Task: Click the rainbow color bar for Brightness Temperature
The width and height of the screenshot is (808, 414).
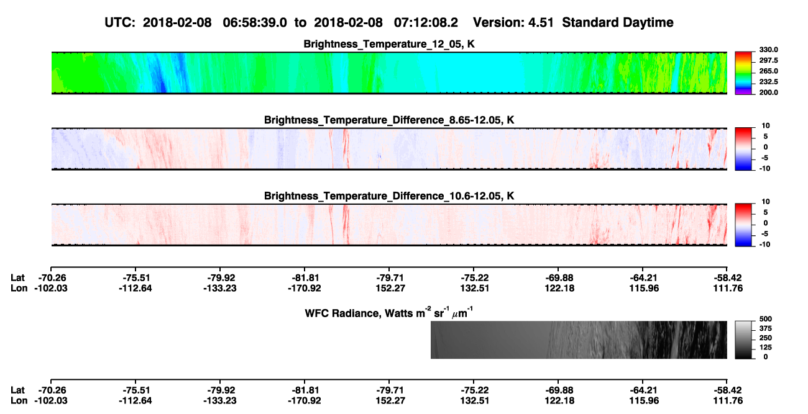Action: (x=743, y=72)
